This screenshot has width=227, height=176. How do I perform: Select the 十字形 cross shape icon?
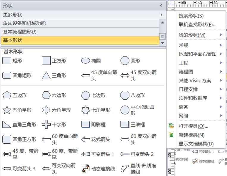[x=46, y=124]
